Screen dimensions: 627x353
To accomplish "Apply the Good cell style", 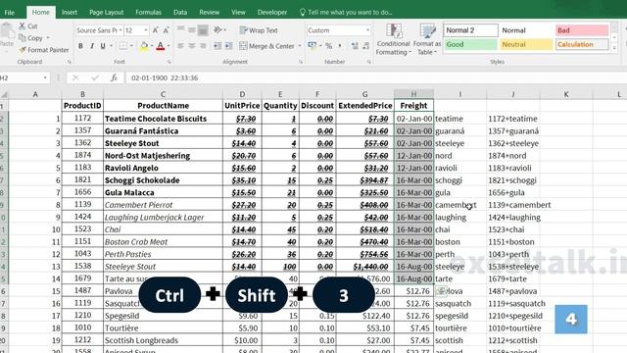I will (x=470, y=44).
